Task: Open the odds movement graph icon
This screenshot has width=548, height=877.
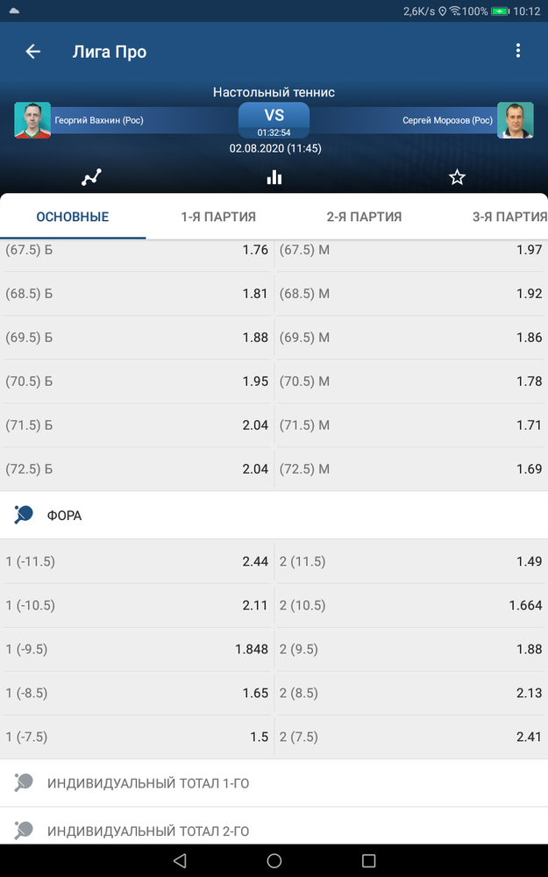Action: (x=91, y=177)
